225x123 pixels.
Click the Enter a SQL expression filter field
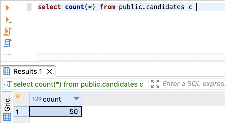tap(193, 84)
